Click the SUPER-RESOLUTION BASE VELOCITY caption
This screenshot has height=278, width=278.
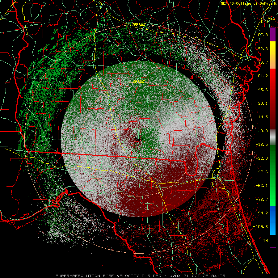(97, 276)
